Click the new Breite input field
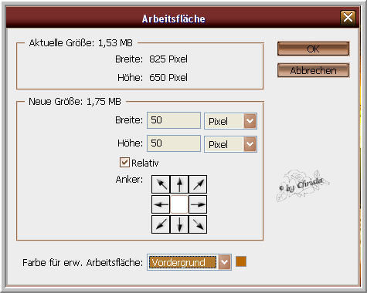The height and width of the screenshot is (293, 367). [x=174, y=120]
